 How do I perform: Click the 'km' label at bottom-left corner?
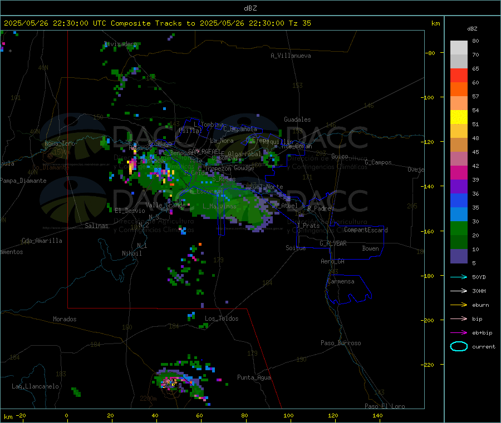(x=8, y=417)
